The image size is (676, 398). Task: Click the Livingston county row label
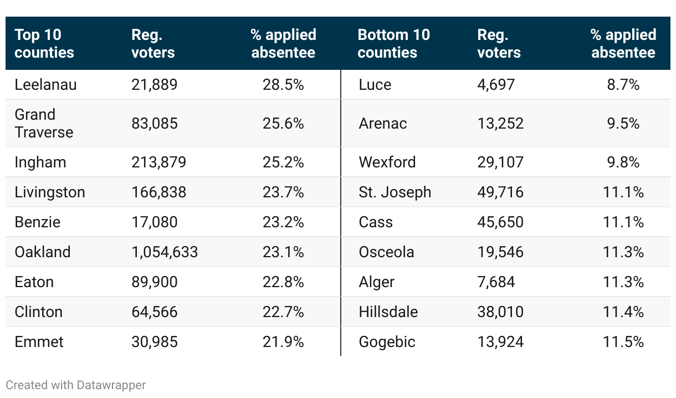click(x=50, y=192)
